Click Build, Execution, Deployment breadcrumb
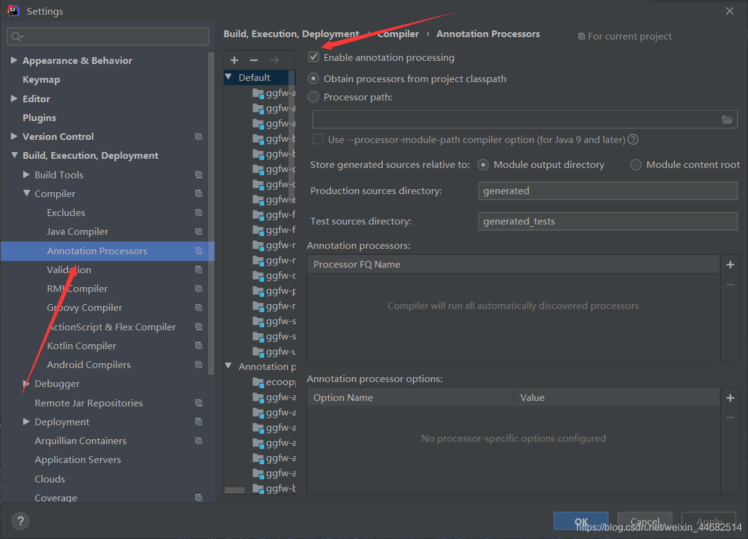Image resolution: width=748 pixels, height=539 pixels. tap(292, 34)
